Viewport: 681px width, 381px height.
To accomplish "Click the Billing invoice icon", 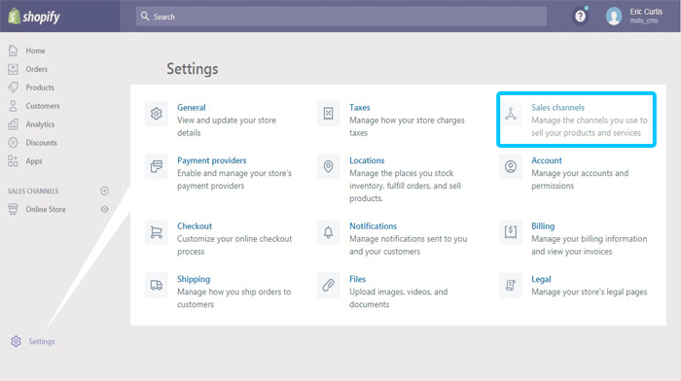I will 511,232.
